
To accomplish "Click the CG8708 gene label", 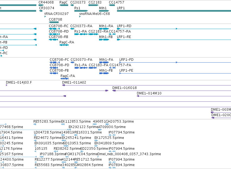I will [x=56, y=20].
